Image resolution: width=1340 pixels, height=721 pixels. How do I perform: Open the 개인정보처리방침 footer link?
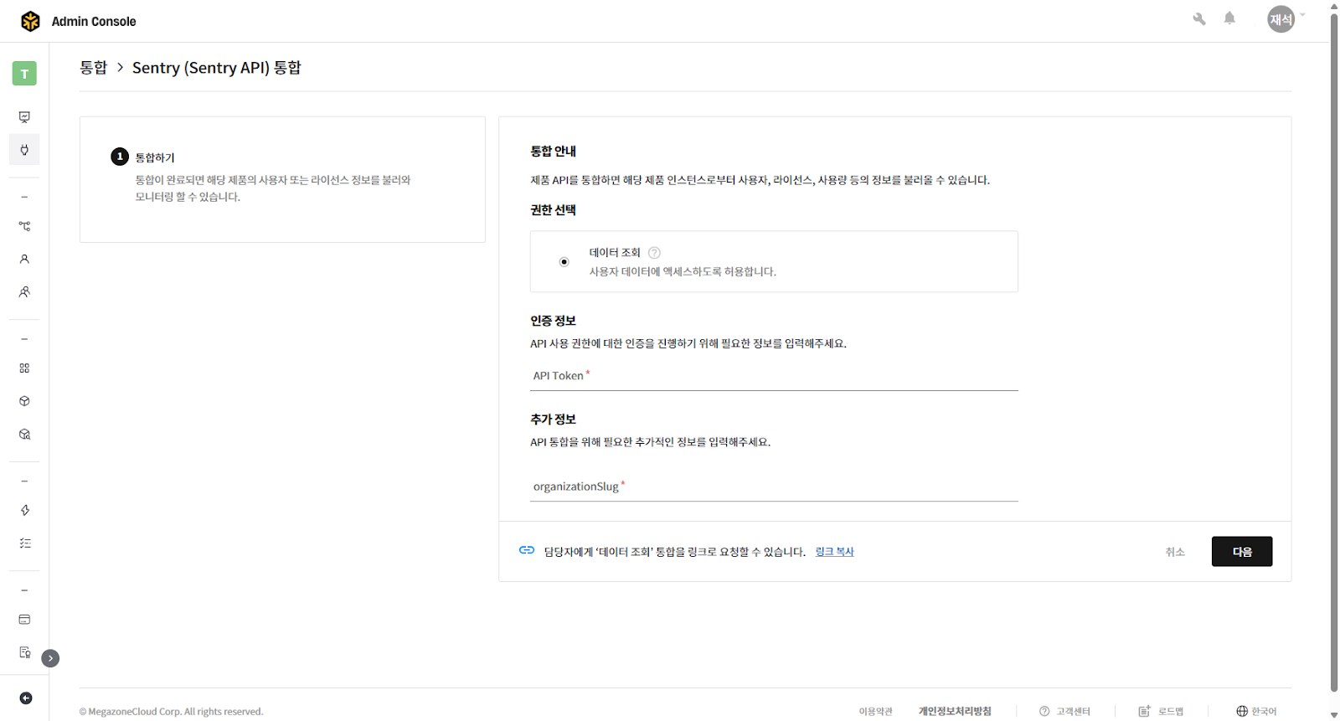tap(955, 712)
